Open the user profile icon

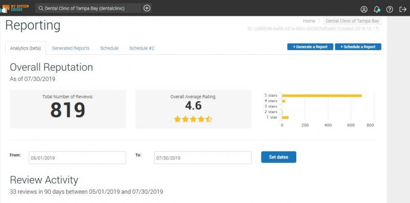click(364, 9)
